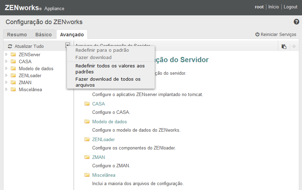Click the 'Configuração do ZENworks' page title
302x190 pixels.
tap(44, 22)
